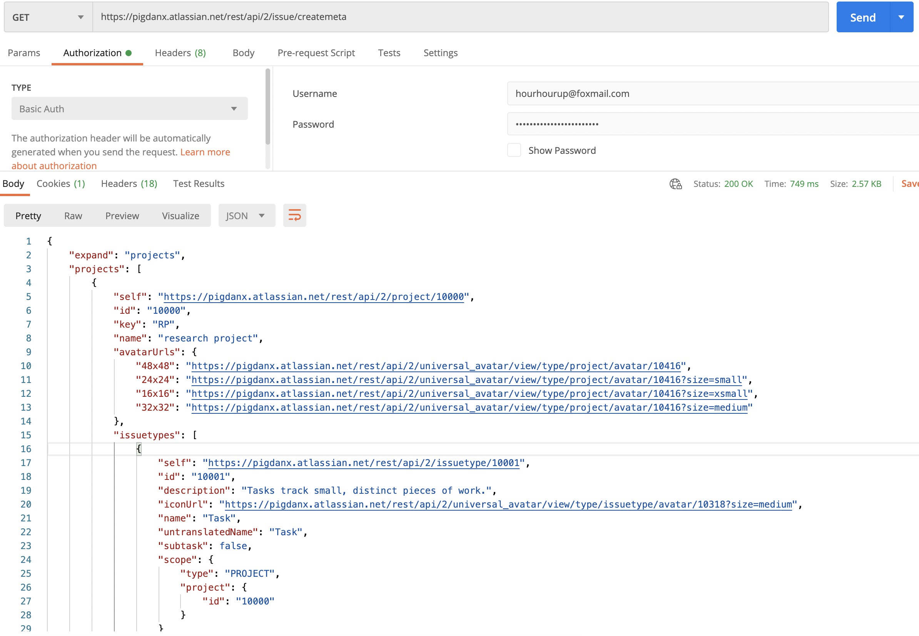The width and height of the screenshot is (919, 636).
Task: Enable the Show Password checkbox
Action: click(x=514, y=150)
